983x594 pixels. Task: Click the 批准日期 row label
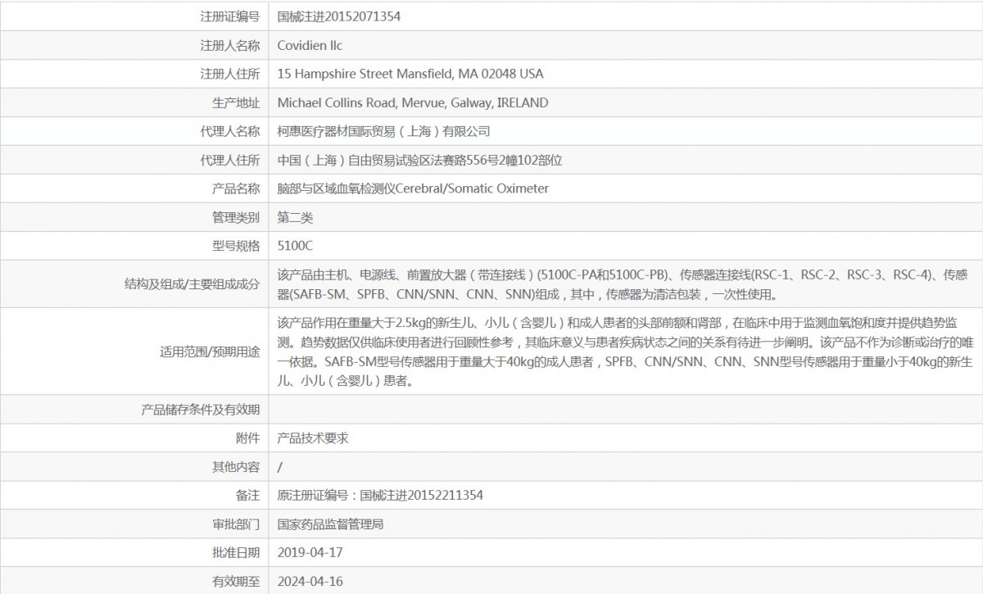(236, 553)
